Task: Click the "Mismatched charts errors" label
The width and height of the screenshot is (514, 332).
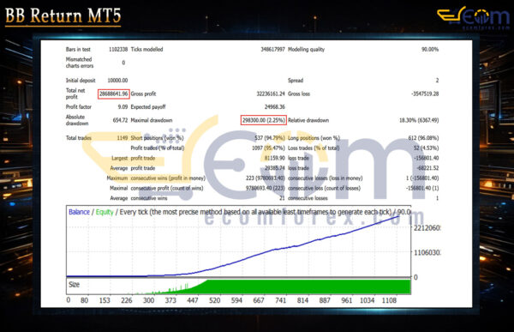Action: (80, 63)
